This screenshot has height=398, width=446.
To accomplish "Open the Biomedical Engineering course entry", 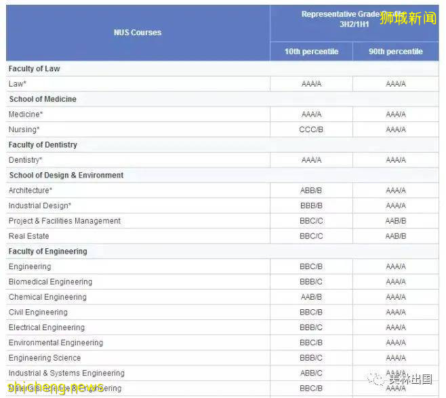I will [x=50, y=282].
